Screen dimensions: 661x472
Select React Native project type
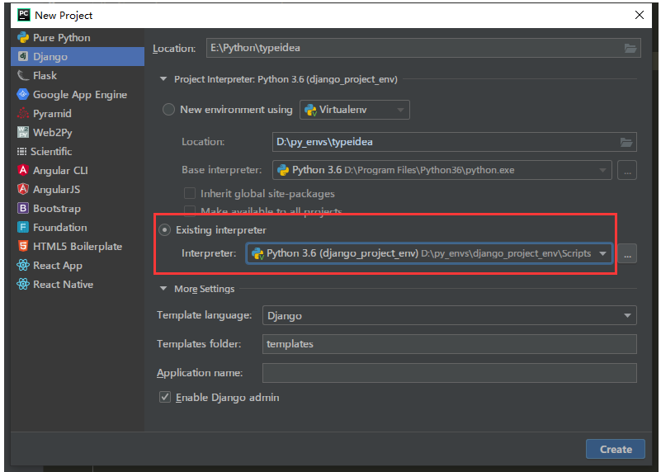pyautogui.click(x=78, y=284)
